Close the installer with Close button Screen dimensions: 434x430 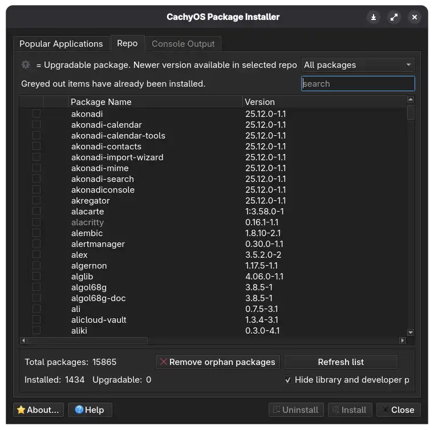[399, 409]
